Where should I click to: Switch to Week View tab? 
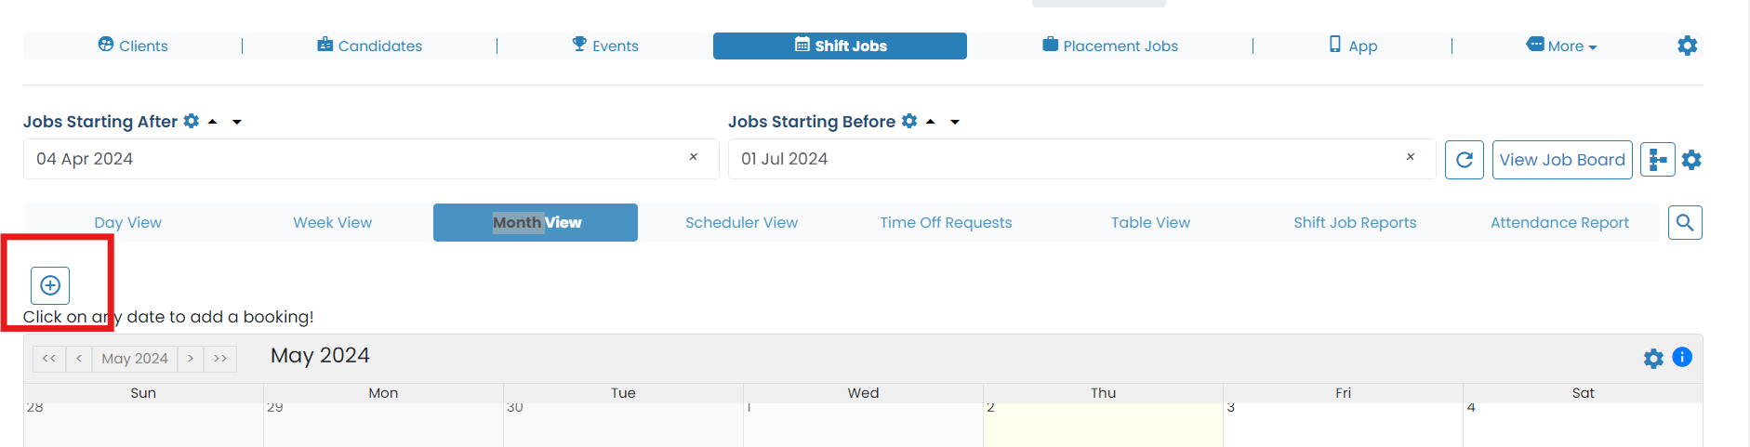point(332,223)
